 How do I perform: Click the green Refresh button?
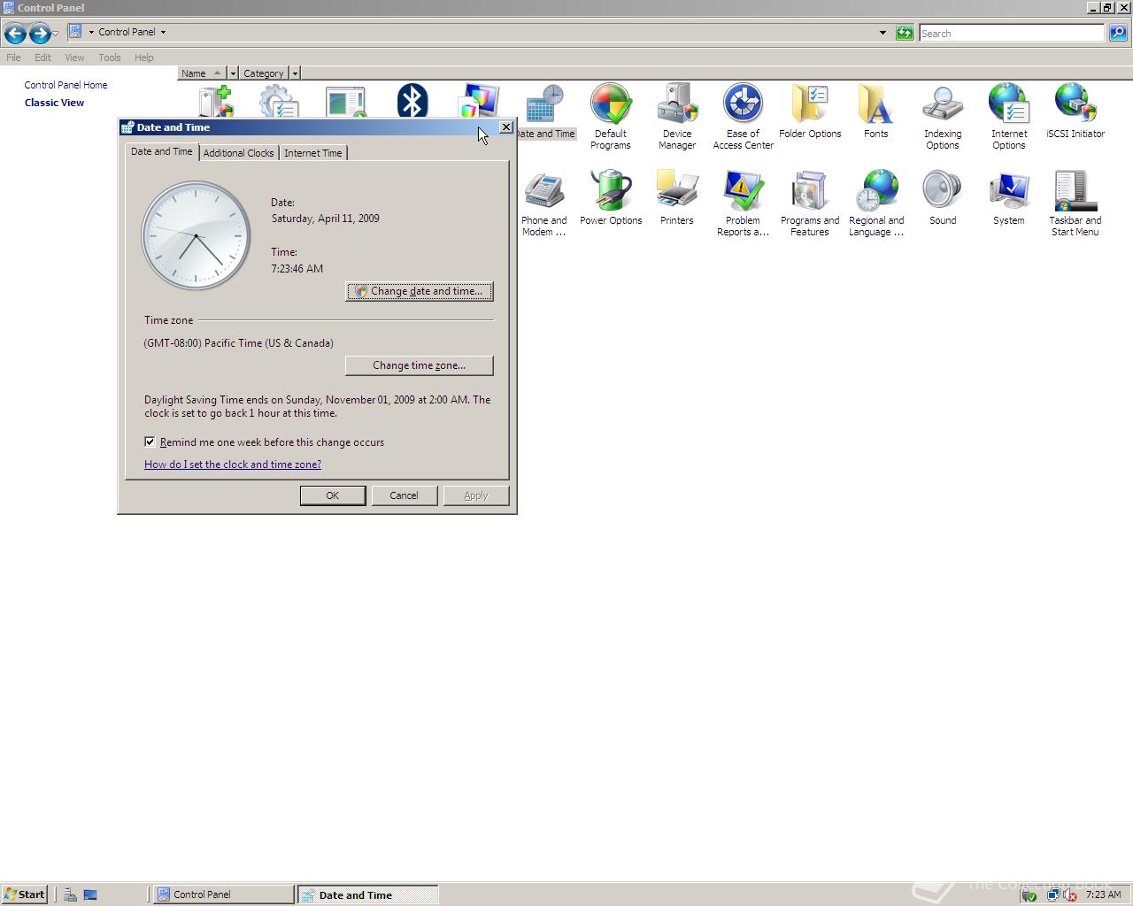(x=904, y=33)
